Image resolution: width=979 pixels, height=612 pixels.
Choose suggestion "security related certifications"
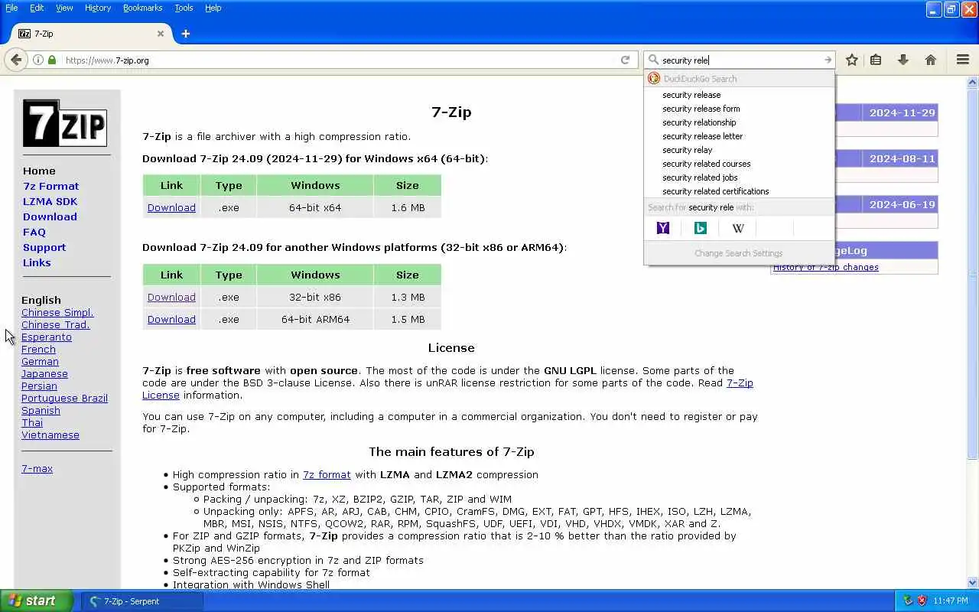pyautogui.click(x=739, y=191)
